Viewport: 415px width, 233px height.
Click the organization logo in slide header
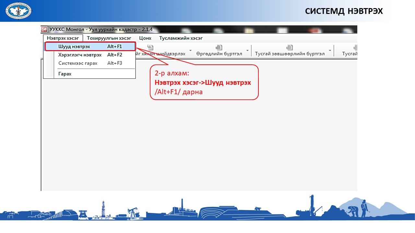click(x=18, y=10)
